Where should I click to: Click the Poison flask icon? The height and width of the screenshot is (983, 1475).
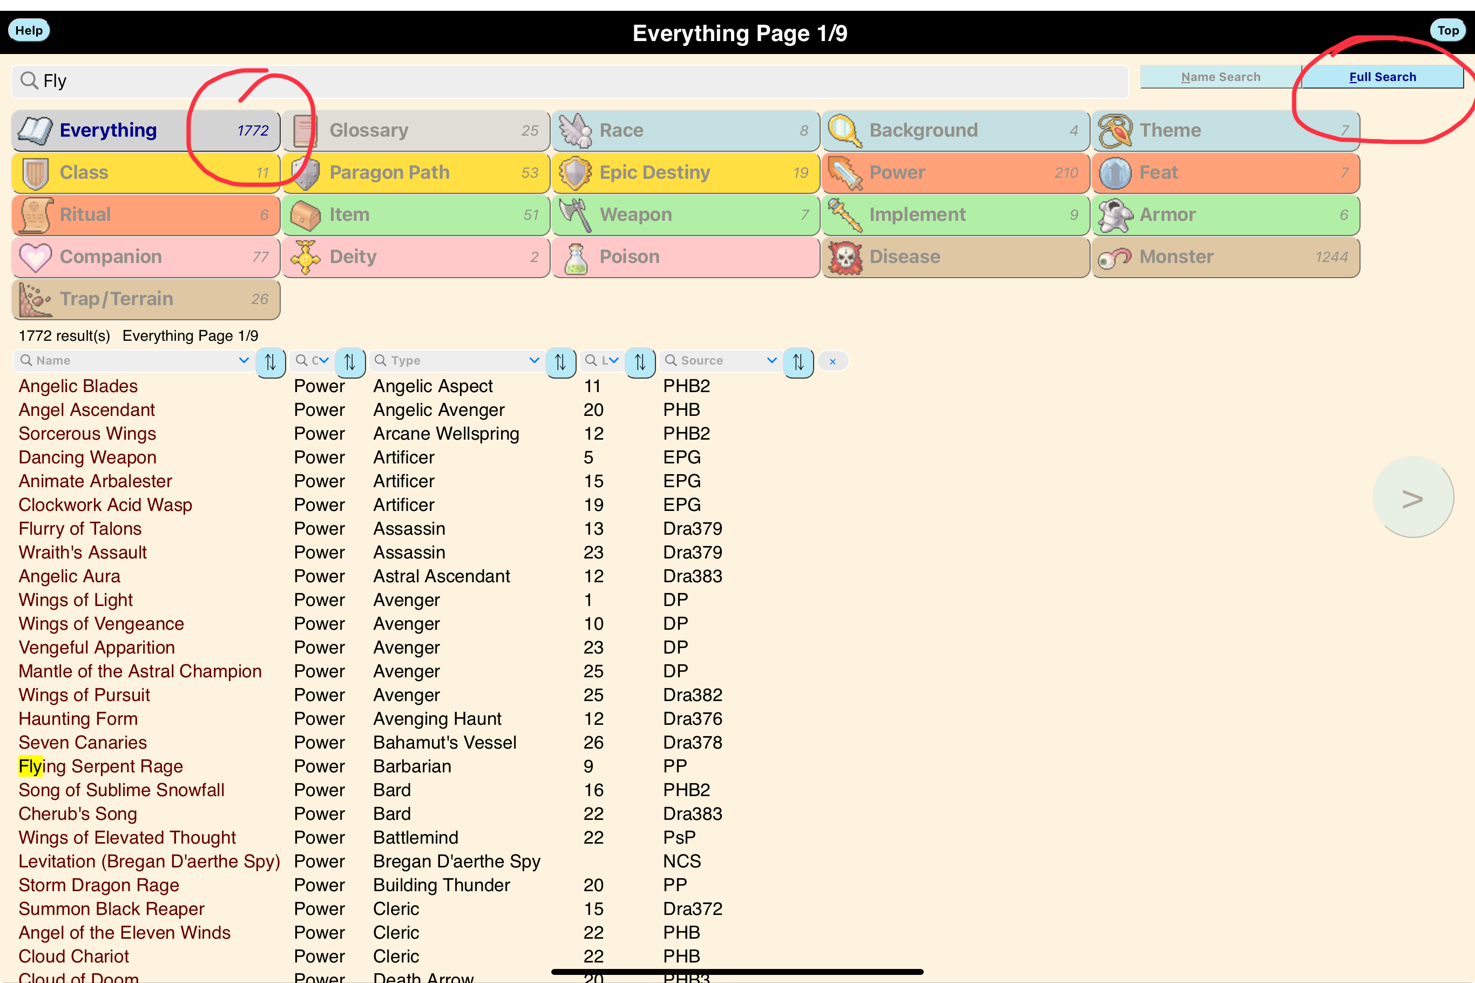pos(575,257)
